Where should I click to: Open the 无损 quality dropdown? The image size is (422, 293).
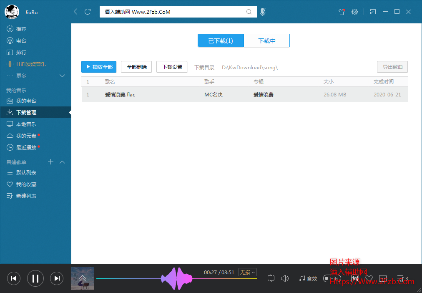tap(247, 273)
